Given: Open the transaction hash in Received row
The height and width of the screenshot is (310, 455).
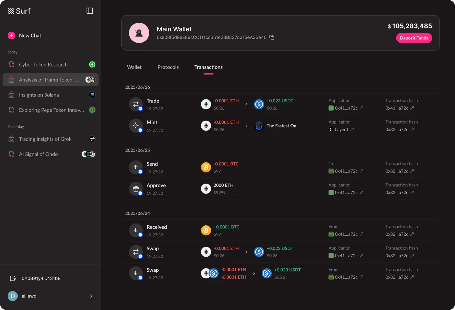Looking at the screenshot, I should pyautogui.click(x=400, y=234).
